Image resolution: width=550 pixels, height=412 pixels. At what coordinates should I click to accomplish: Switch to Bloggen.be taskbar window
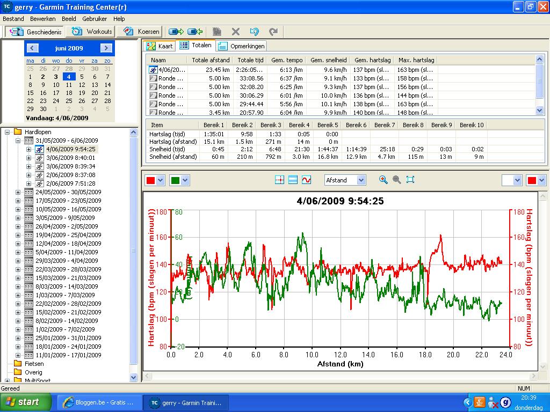(x=99, y=402)
